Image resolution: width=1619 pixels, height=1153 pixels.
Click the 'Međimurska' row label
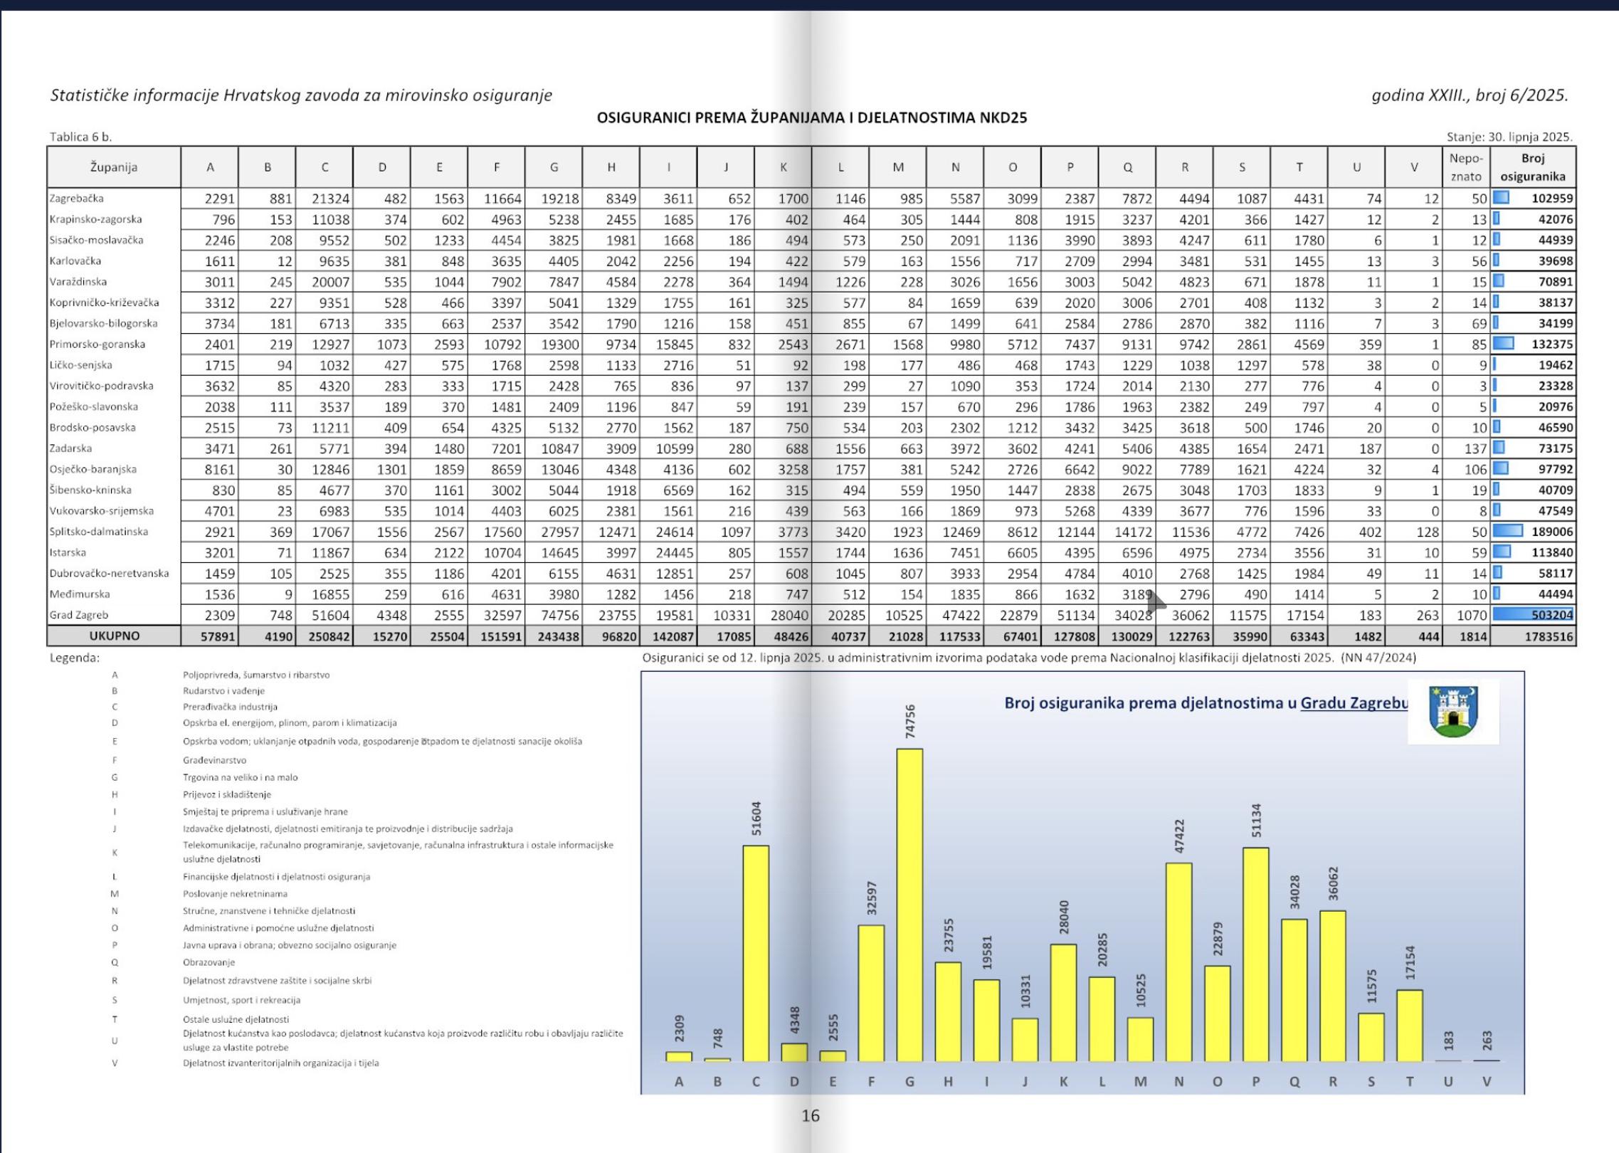tap(80, 594)
